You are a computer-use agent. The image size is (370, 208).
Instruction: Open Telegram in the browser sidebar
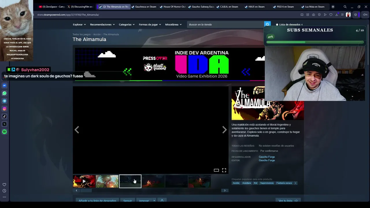[x=4, y=101]
